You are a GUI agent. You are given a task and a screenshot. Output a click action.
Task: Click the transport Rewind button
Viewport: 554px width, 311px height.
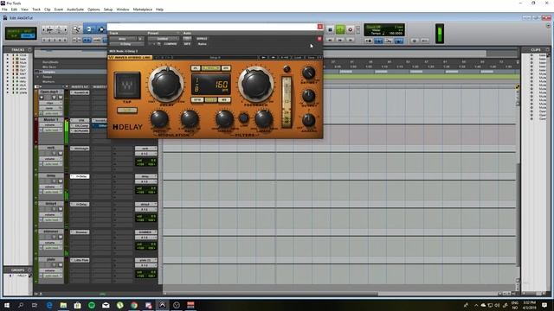coord(330,41)
